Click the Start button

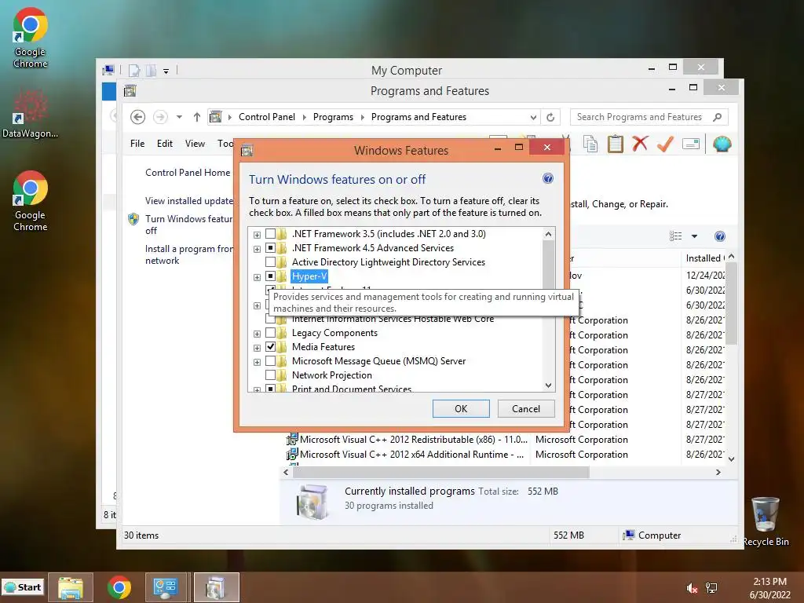[x=23, y=587]
